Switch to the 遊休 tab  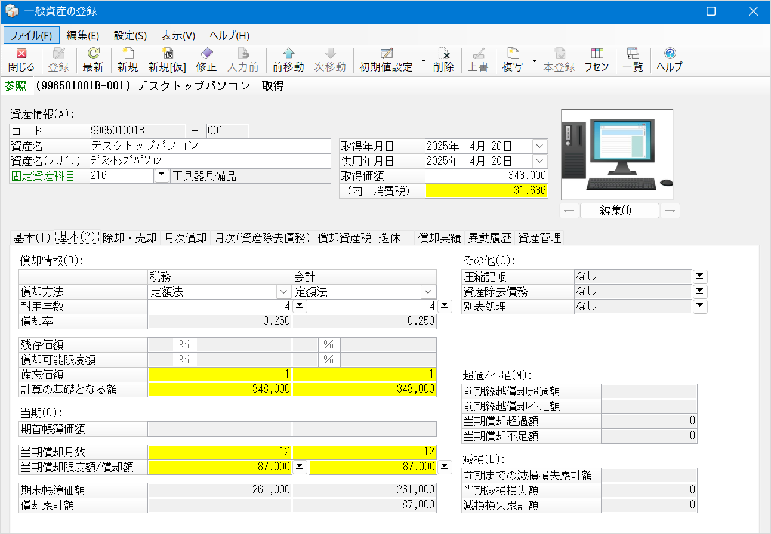[389, 237]
